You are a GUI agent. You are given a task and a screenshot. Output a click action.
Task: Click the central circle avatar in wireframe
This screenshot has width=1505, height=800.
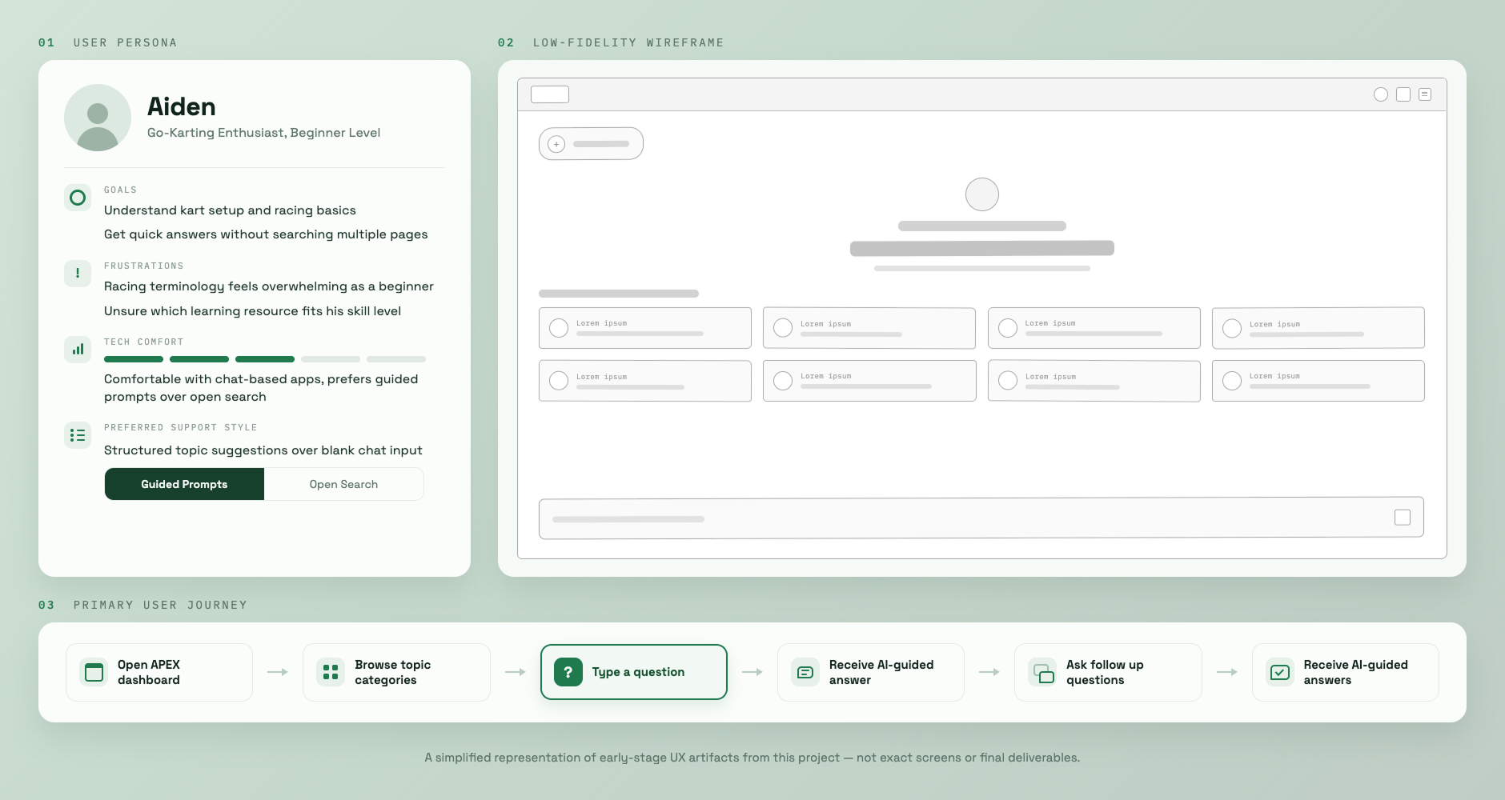tap(982, 194)
